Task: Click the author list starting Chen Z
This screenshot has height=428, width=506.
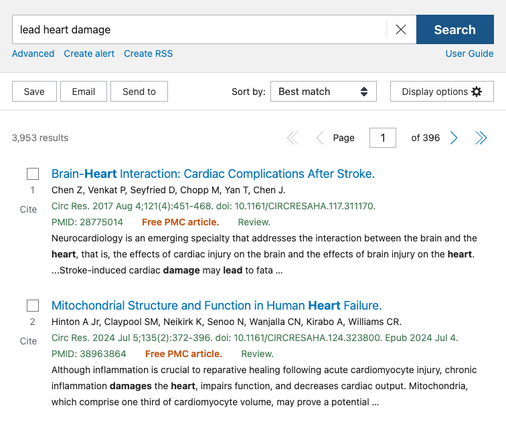Action: point(169,190)
